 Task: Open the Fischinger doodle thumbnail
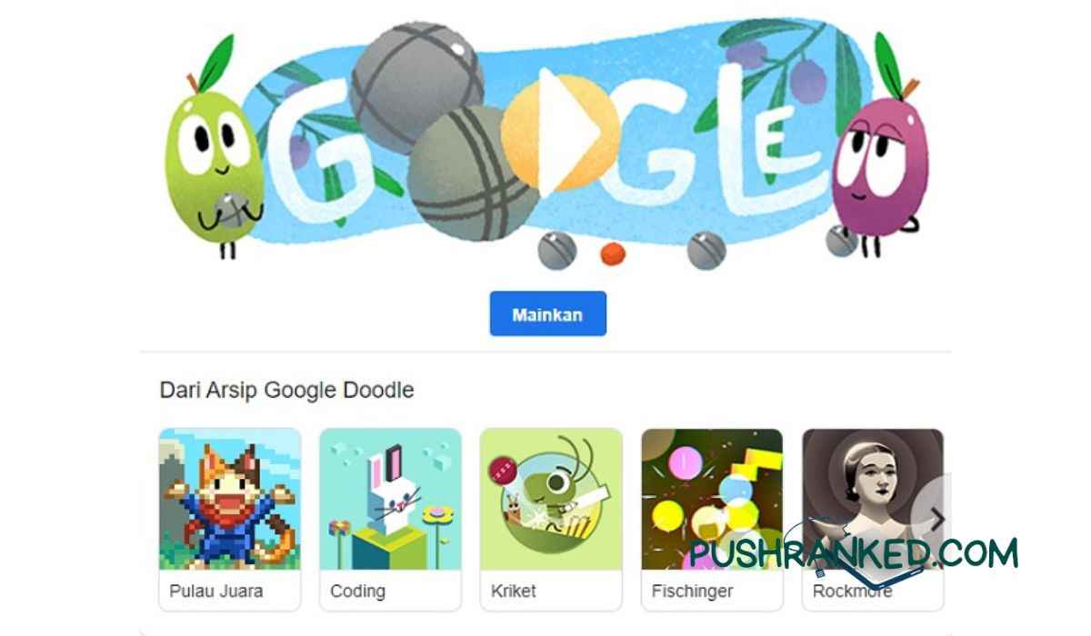pyautogui.click(x=712, y=499)
